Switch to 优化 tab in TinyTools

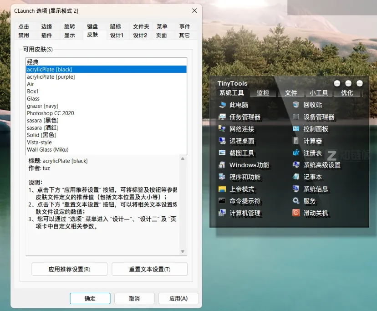(346, 93)
